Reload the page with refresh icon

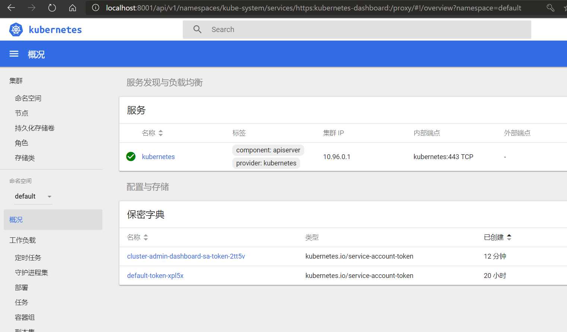pyautogui.click(x=52, y=8)
